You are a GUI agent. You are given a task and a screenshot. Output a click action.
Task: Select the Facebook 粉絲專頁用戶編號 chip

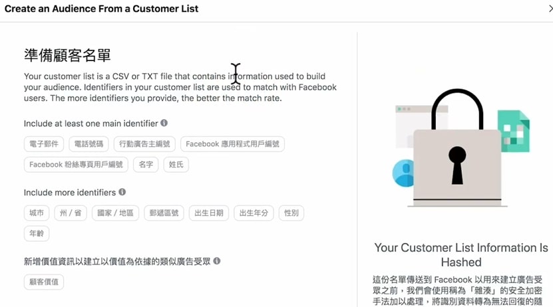(x=76, y=164)
